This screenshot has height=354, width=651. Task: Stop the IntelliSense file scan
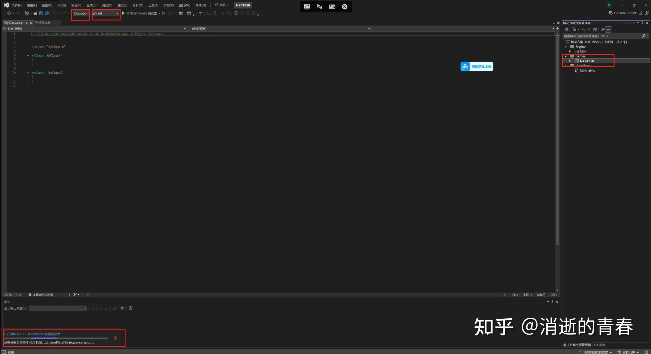pyautogui.click(x=116, y=338)
